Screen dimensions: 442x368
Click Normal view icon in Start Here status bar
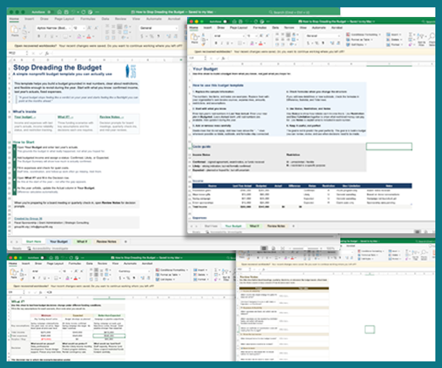pyautogui.click(x=264, y=248)
